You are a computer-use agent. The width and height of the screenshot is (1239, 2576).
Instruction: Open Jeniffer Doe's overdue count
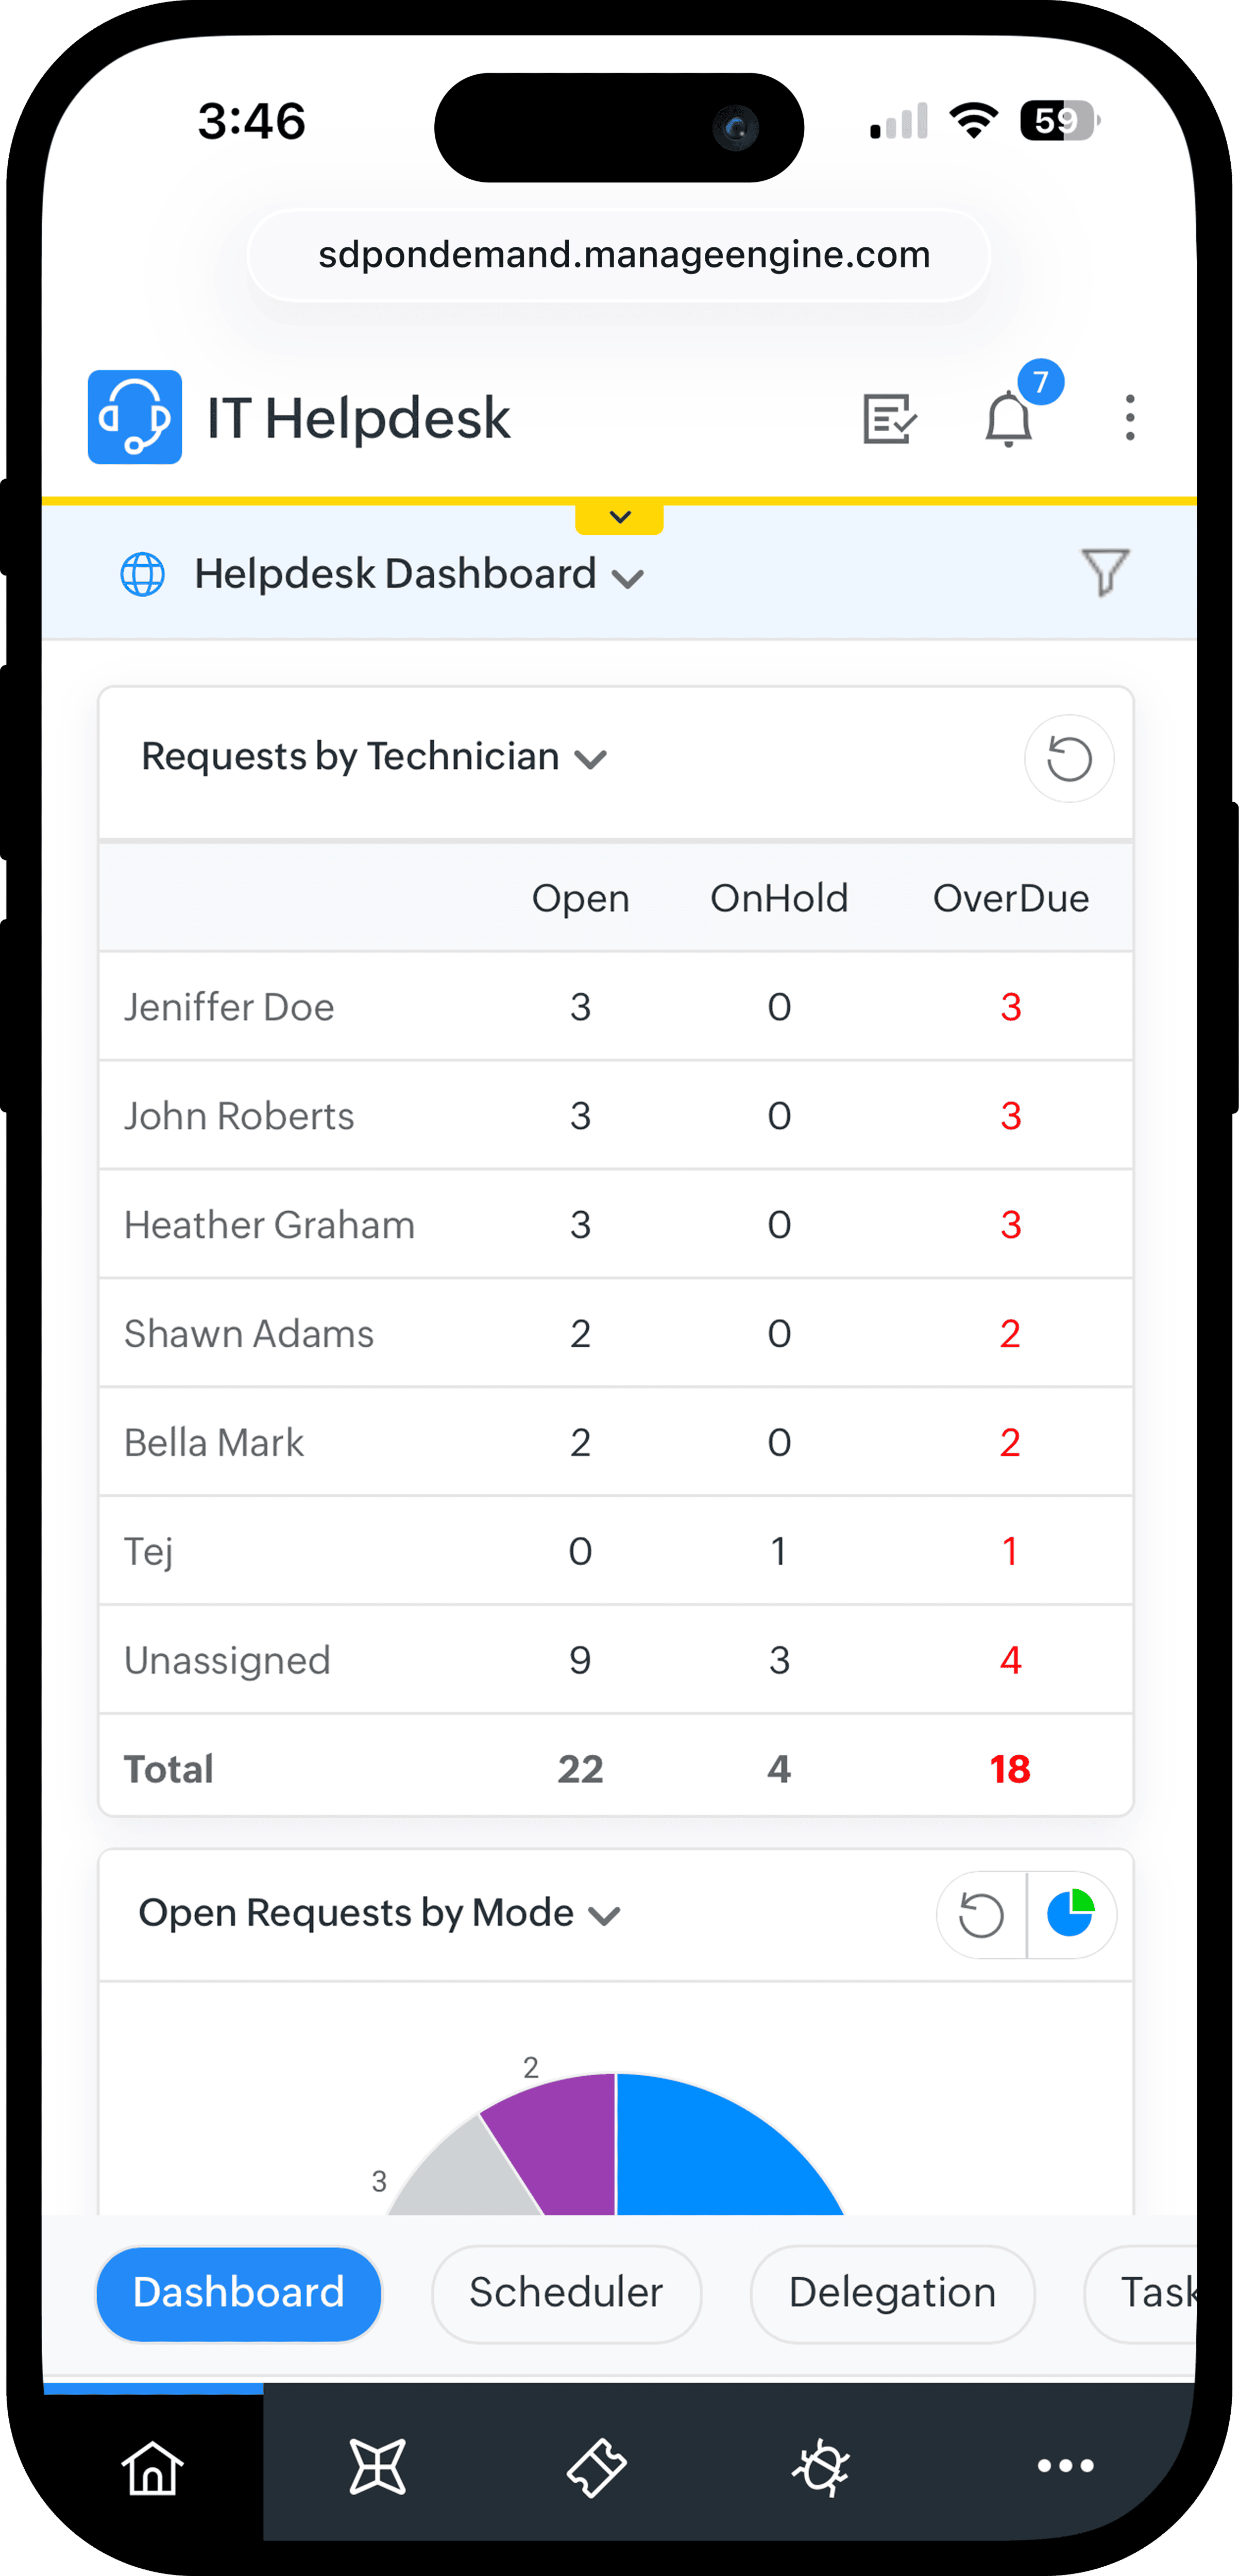pyautogui.click(x=1010, y=1007)
